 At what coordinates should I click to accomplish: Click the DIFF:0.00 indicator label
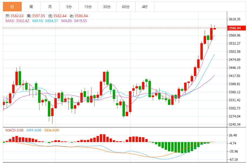pyautogui.click(x=34, y=130)
